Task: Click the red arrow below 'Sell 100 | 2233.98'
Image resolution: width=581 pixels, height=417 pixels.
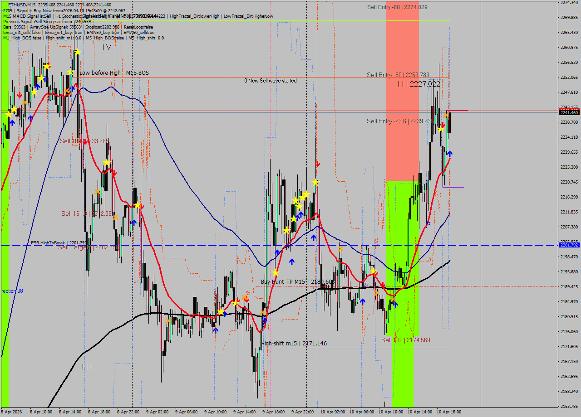Action: [x=85, y=142]
